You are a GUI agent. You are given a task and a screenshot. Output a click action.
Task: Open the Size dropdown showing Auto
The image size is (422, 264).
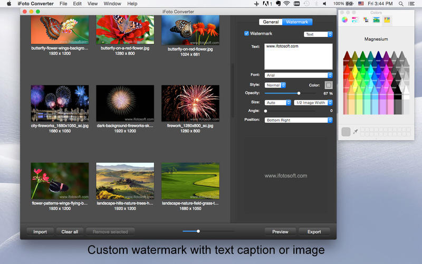tap(277, 102)
